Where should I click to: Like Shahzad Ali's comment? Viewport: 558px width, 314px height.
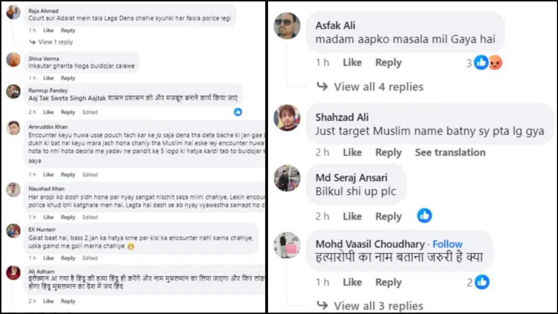352,153
